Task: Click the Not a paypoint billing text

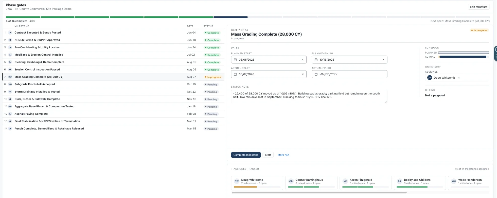Action: coord(435,95)
